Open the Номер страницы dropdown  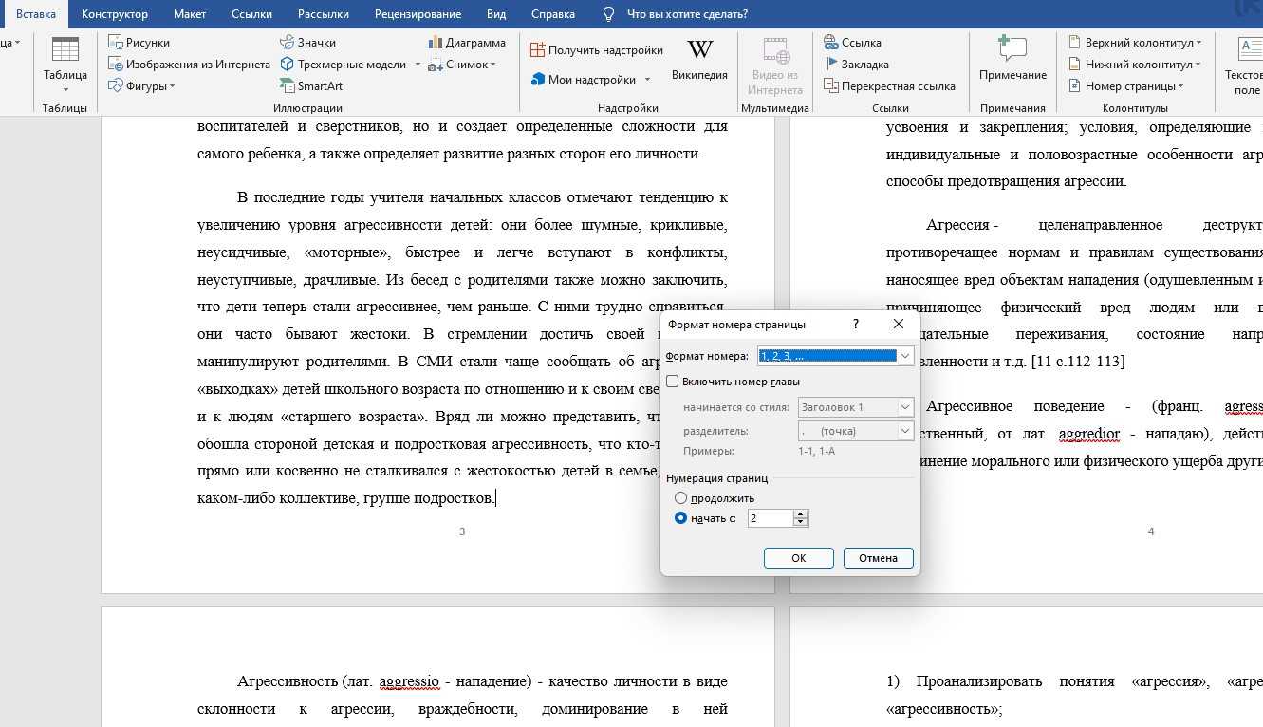point(1126,86)
